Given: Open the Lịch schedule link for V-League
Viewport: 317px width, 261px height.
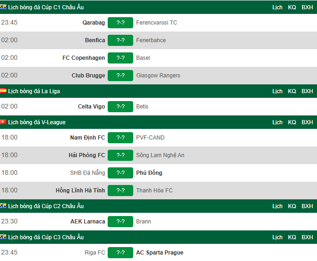Looking at the screenshot, I should pos(277,122).
